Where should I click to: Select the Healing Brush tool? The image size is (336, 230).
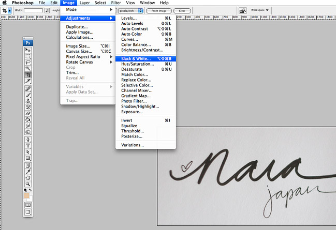tap(28, 88)
